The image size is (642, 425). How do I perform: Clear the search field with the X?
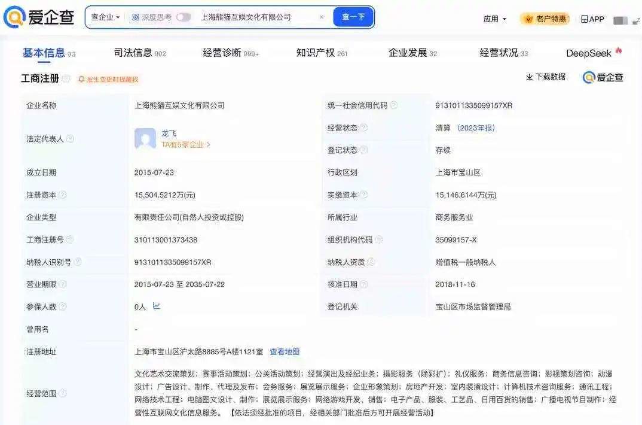coord(322,17)
